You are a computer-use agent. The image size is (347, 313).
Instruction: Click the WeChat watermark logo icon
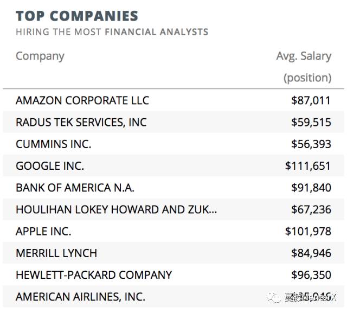(275, 297)
